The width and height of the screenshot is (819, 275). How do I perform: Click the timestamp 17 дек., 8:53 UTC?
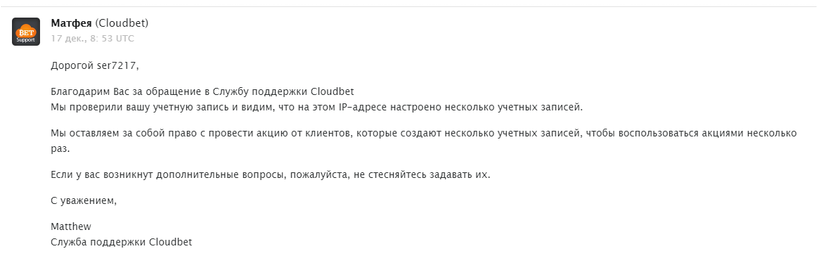(93, 38)
